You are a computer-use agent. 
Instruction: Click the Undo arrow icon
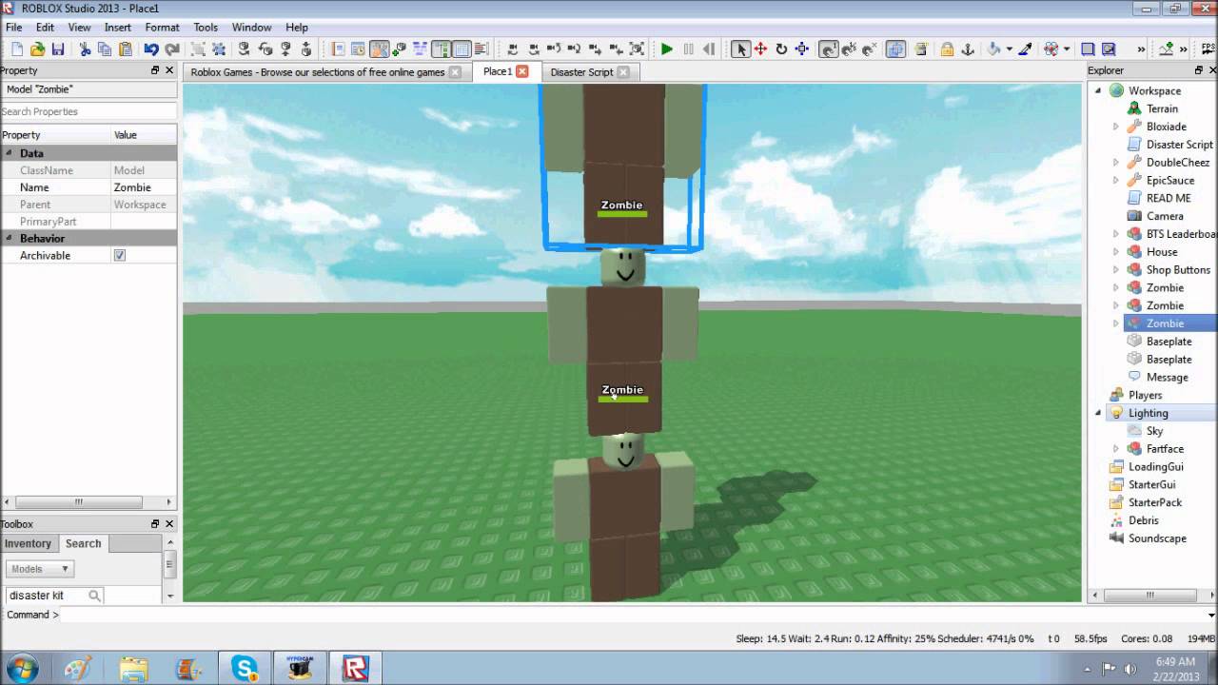click(x=151, y=49)
